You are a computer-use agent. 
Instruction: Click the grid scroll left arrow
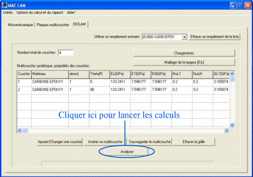pos(19,130)
